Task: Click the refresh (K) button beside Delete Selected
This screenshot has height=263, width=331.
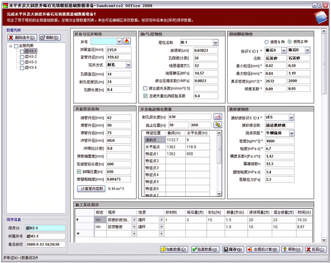Action: (x=50, y=38)
